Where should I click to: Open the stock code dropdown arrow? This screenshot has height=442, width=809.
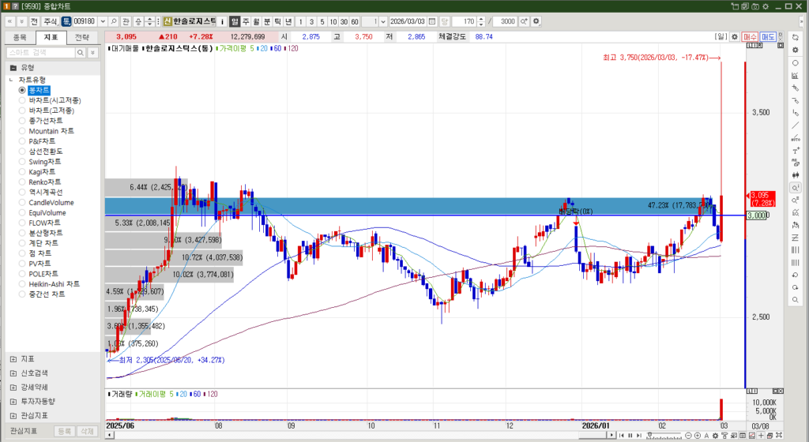point(103,21)
